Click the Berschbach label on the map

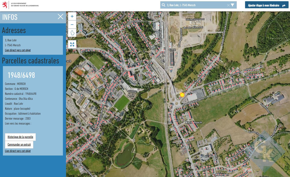[x=194, y=123]
